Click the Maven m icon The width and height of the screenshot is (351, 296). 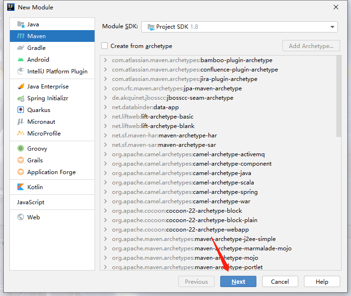pos(21,36)
